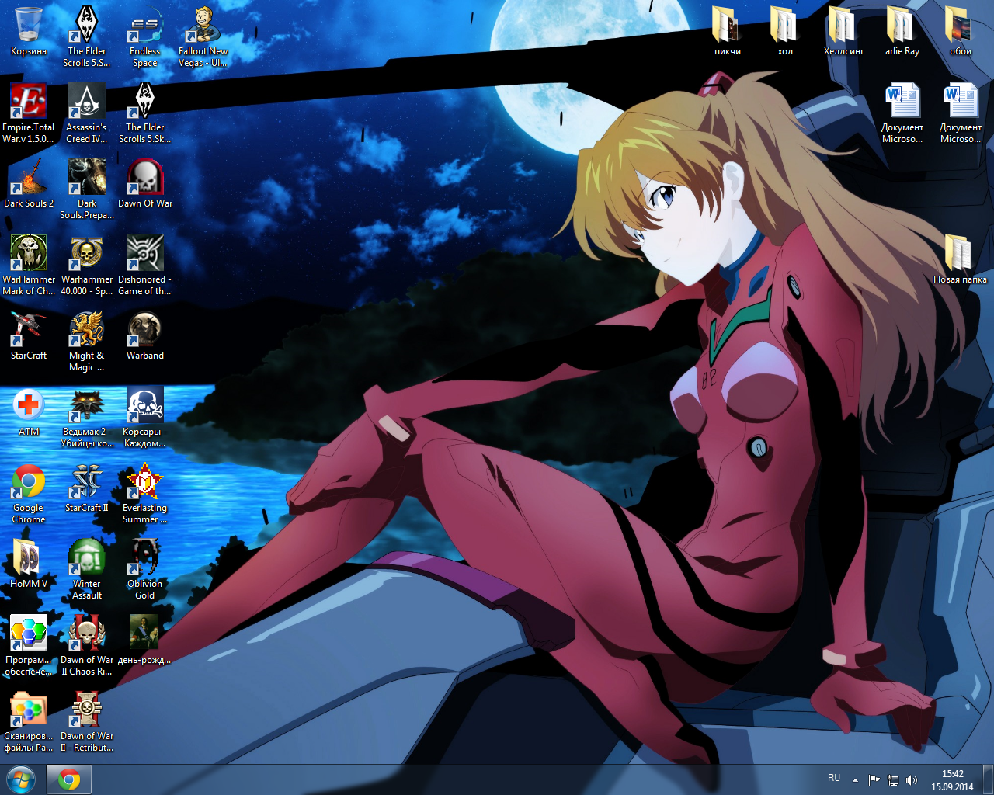Select the Dawn of War II - Retribut... shortcut

pos(86,721)
